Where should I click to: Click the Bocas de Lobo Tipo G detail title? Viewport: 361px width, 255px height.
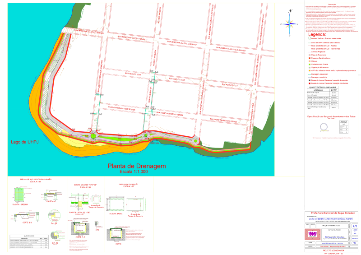(x=85, y=185)
